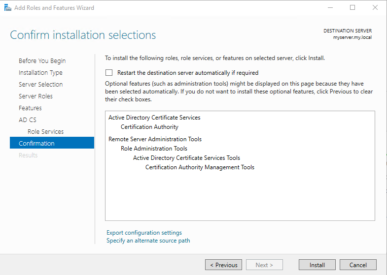Go to Before You Begin step

click(42, 61)
